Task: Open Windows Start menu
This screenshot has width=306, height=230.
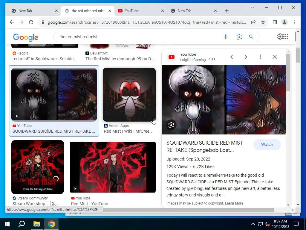Action: click(x=7, y=224)
